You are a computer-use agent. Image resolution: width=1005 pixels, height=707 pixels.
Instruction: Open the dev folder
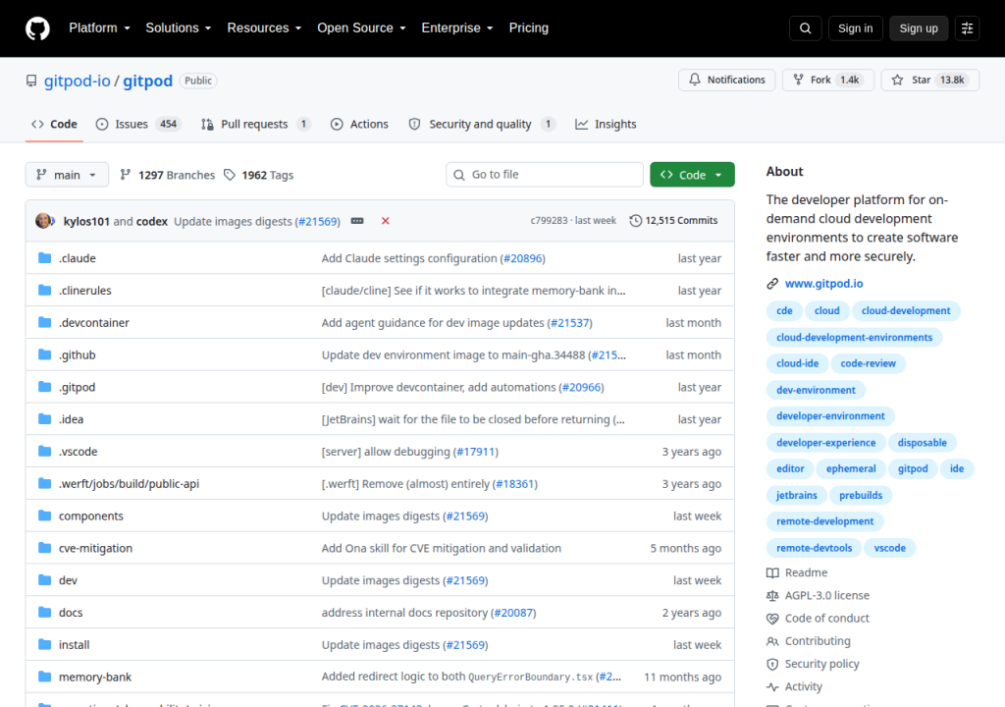click(x=68, y=580)
